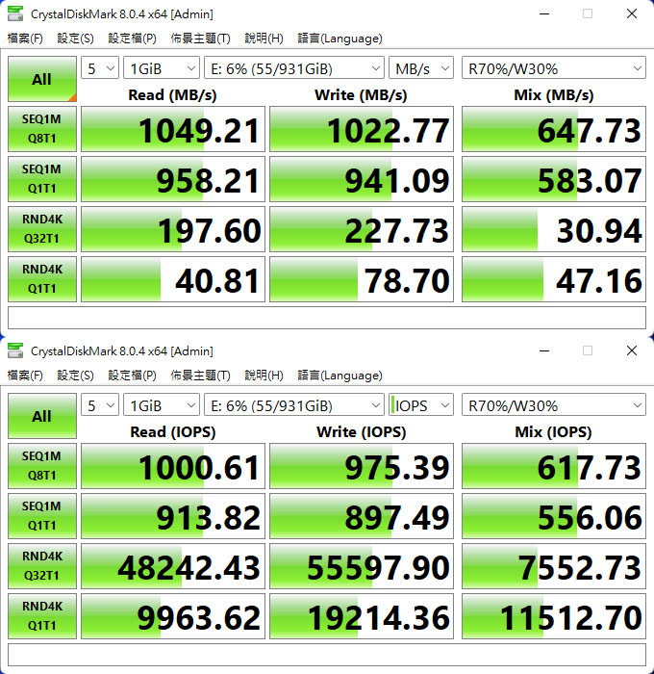Click the CrystalDiskMark app icon in bottom window
The width and height of the screenshot is (654, 674).
tap(15, 350)
